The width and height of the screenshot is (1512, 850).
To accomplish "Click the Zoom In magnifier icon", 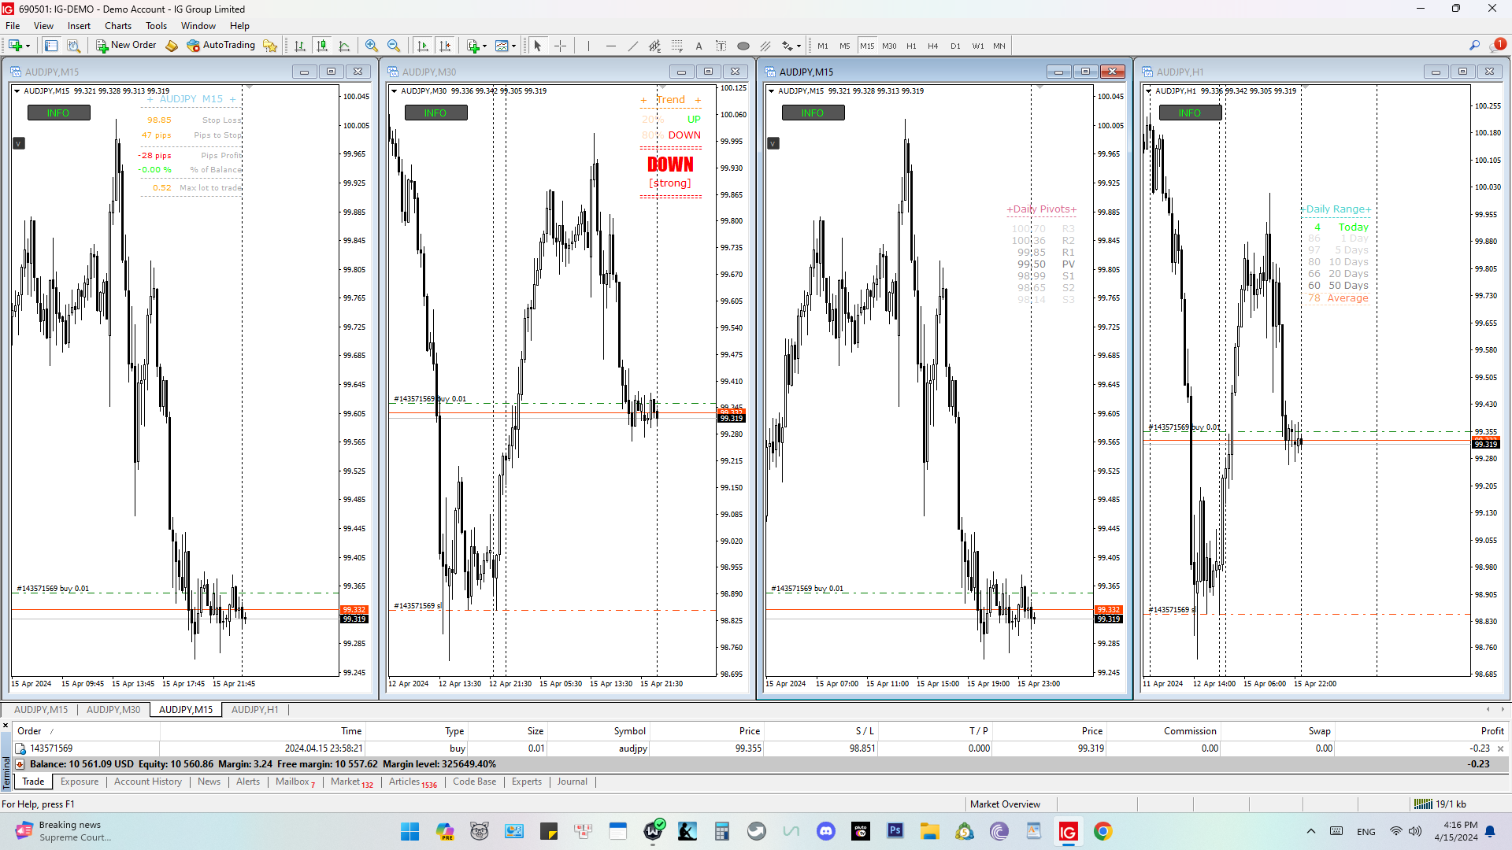I will 372,46.
